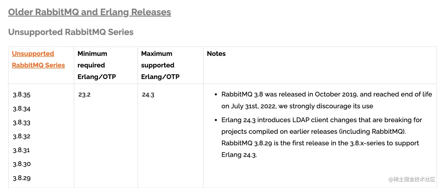Click the Unsupported RabbitMQ Series subheading

[71, 32]
